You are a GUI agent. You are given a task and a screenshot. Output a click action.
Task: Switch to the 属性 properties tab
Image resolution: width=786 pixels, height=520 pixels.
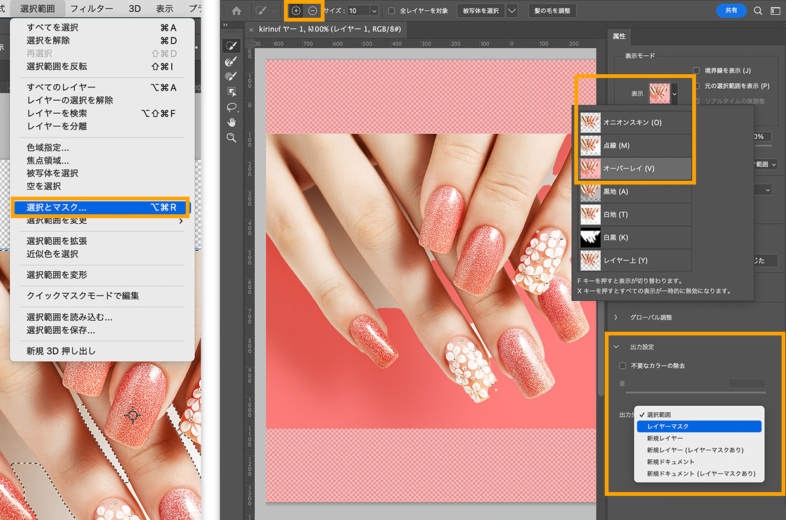pos(619,36)
